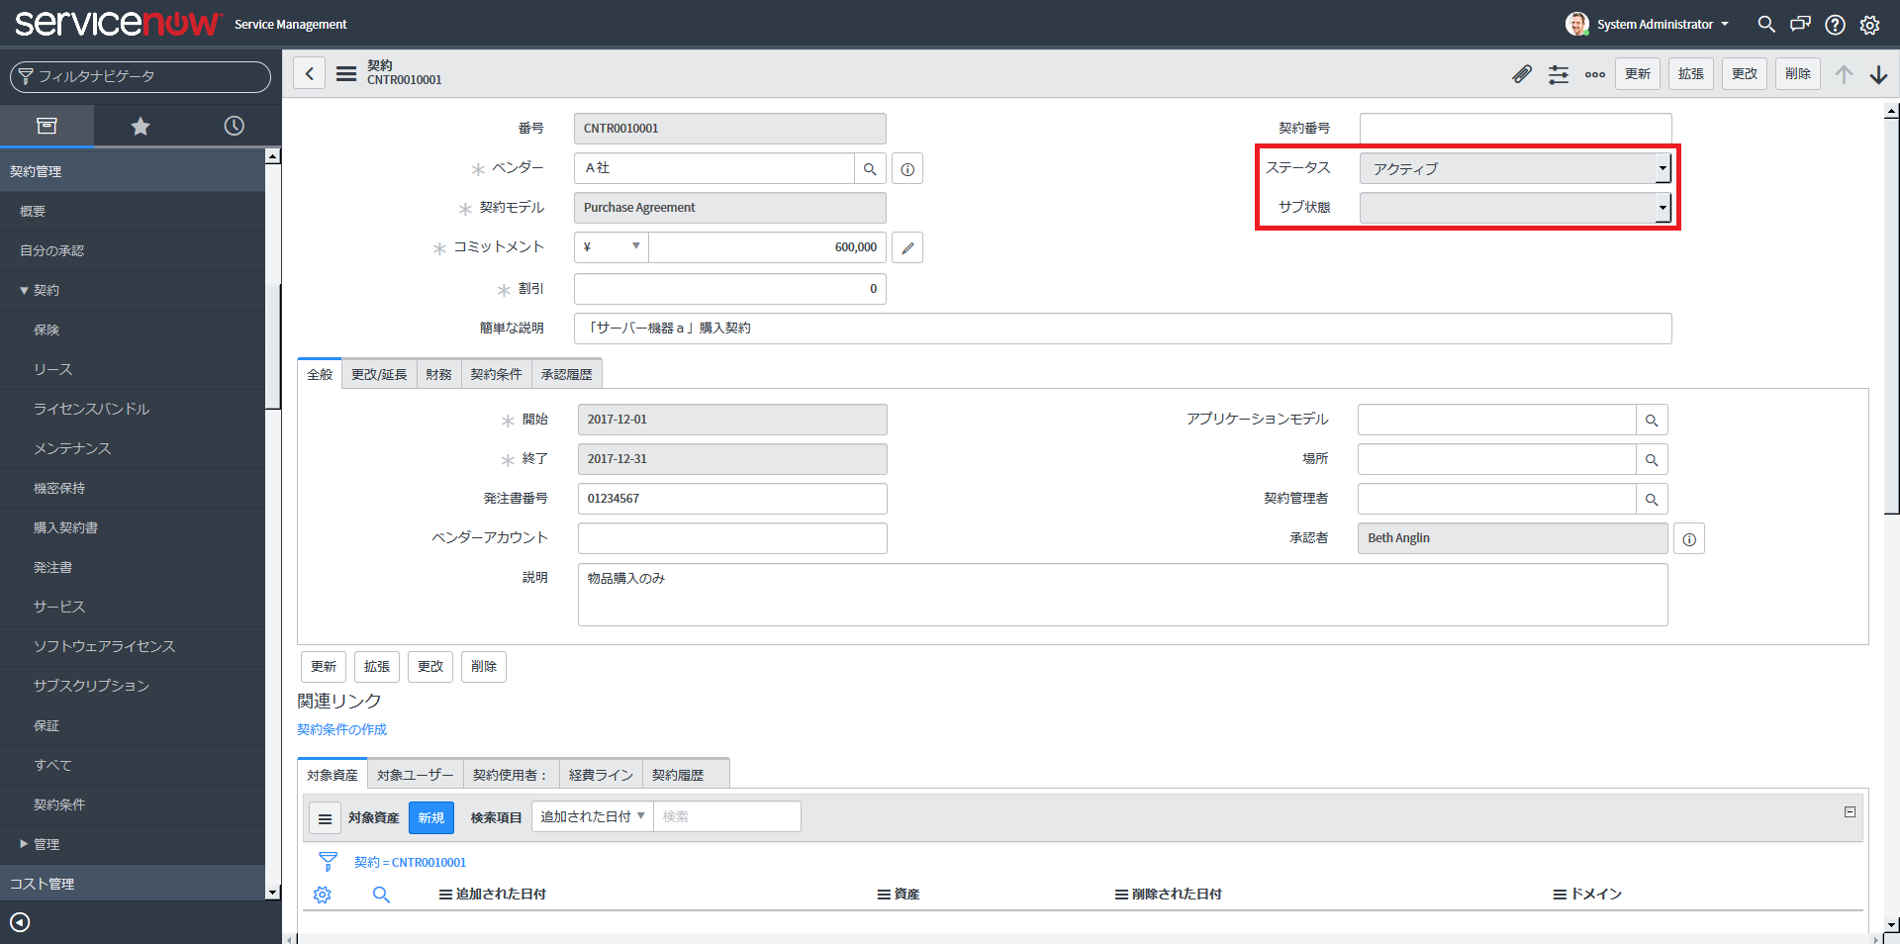1900x944 pixels.
Task: Click the global search magnifier icon
Action: (x=1765, y=24)
